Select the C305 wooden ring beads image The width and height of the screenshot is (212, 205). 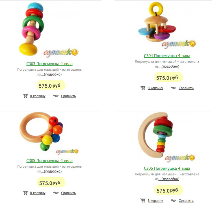(x=41, y=131)
